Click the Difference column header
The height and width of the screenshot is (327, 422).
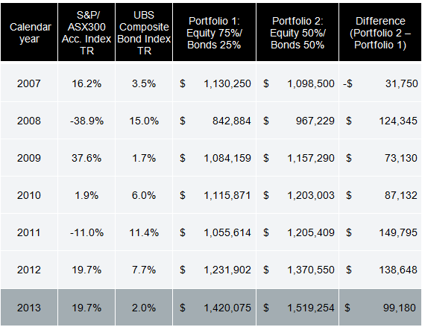(380, 32)
